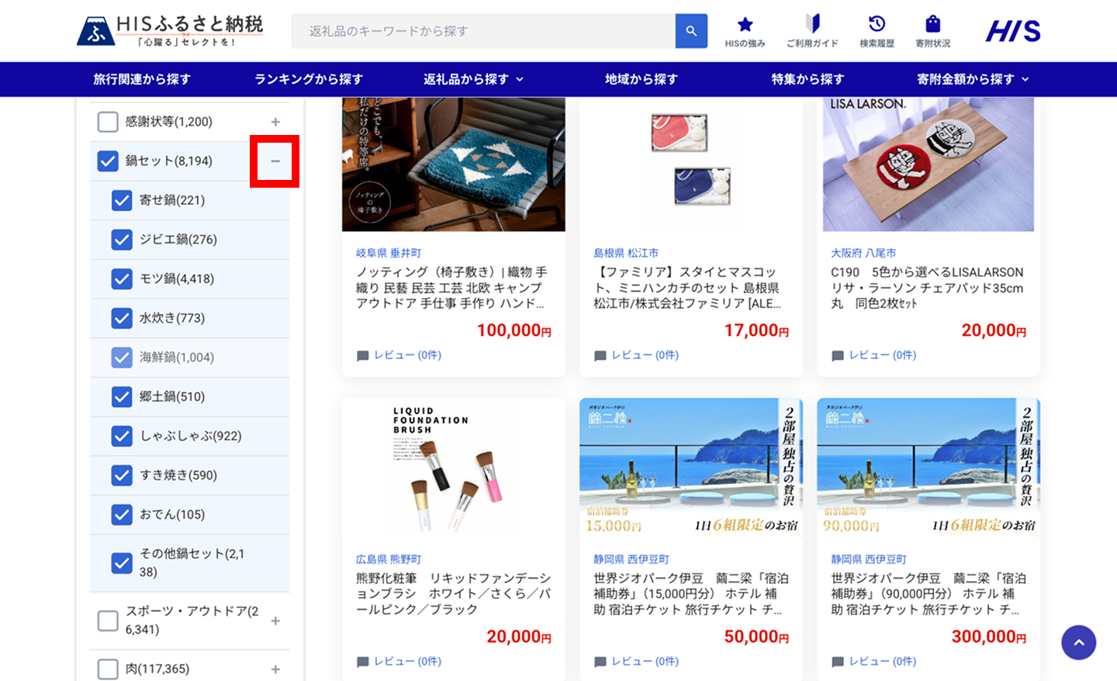Collapse the 鍋セット category list
The image size is (1117, 681).
coord(274,161)
